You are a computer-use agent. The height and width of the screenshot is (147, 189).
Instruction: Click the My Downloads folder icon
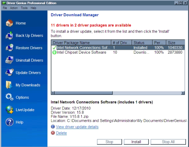point(9,85)
